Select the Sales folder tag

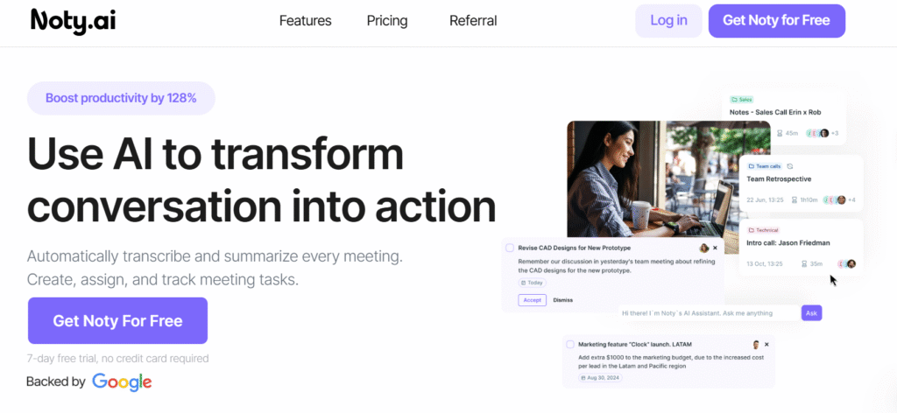pyautogui.click(x=742, y=100)
